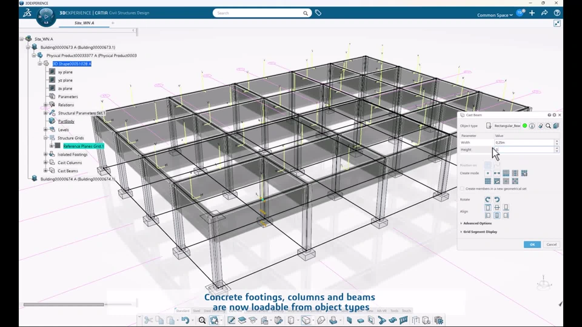Rotate beam counterclockwise in Cast Beam dialog

coord(497,199)
